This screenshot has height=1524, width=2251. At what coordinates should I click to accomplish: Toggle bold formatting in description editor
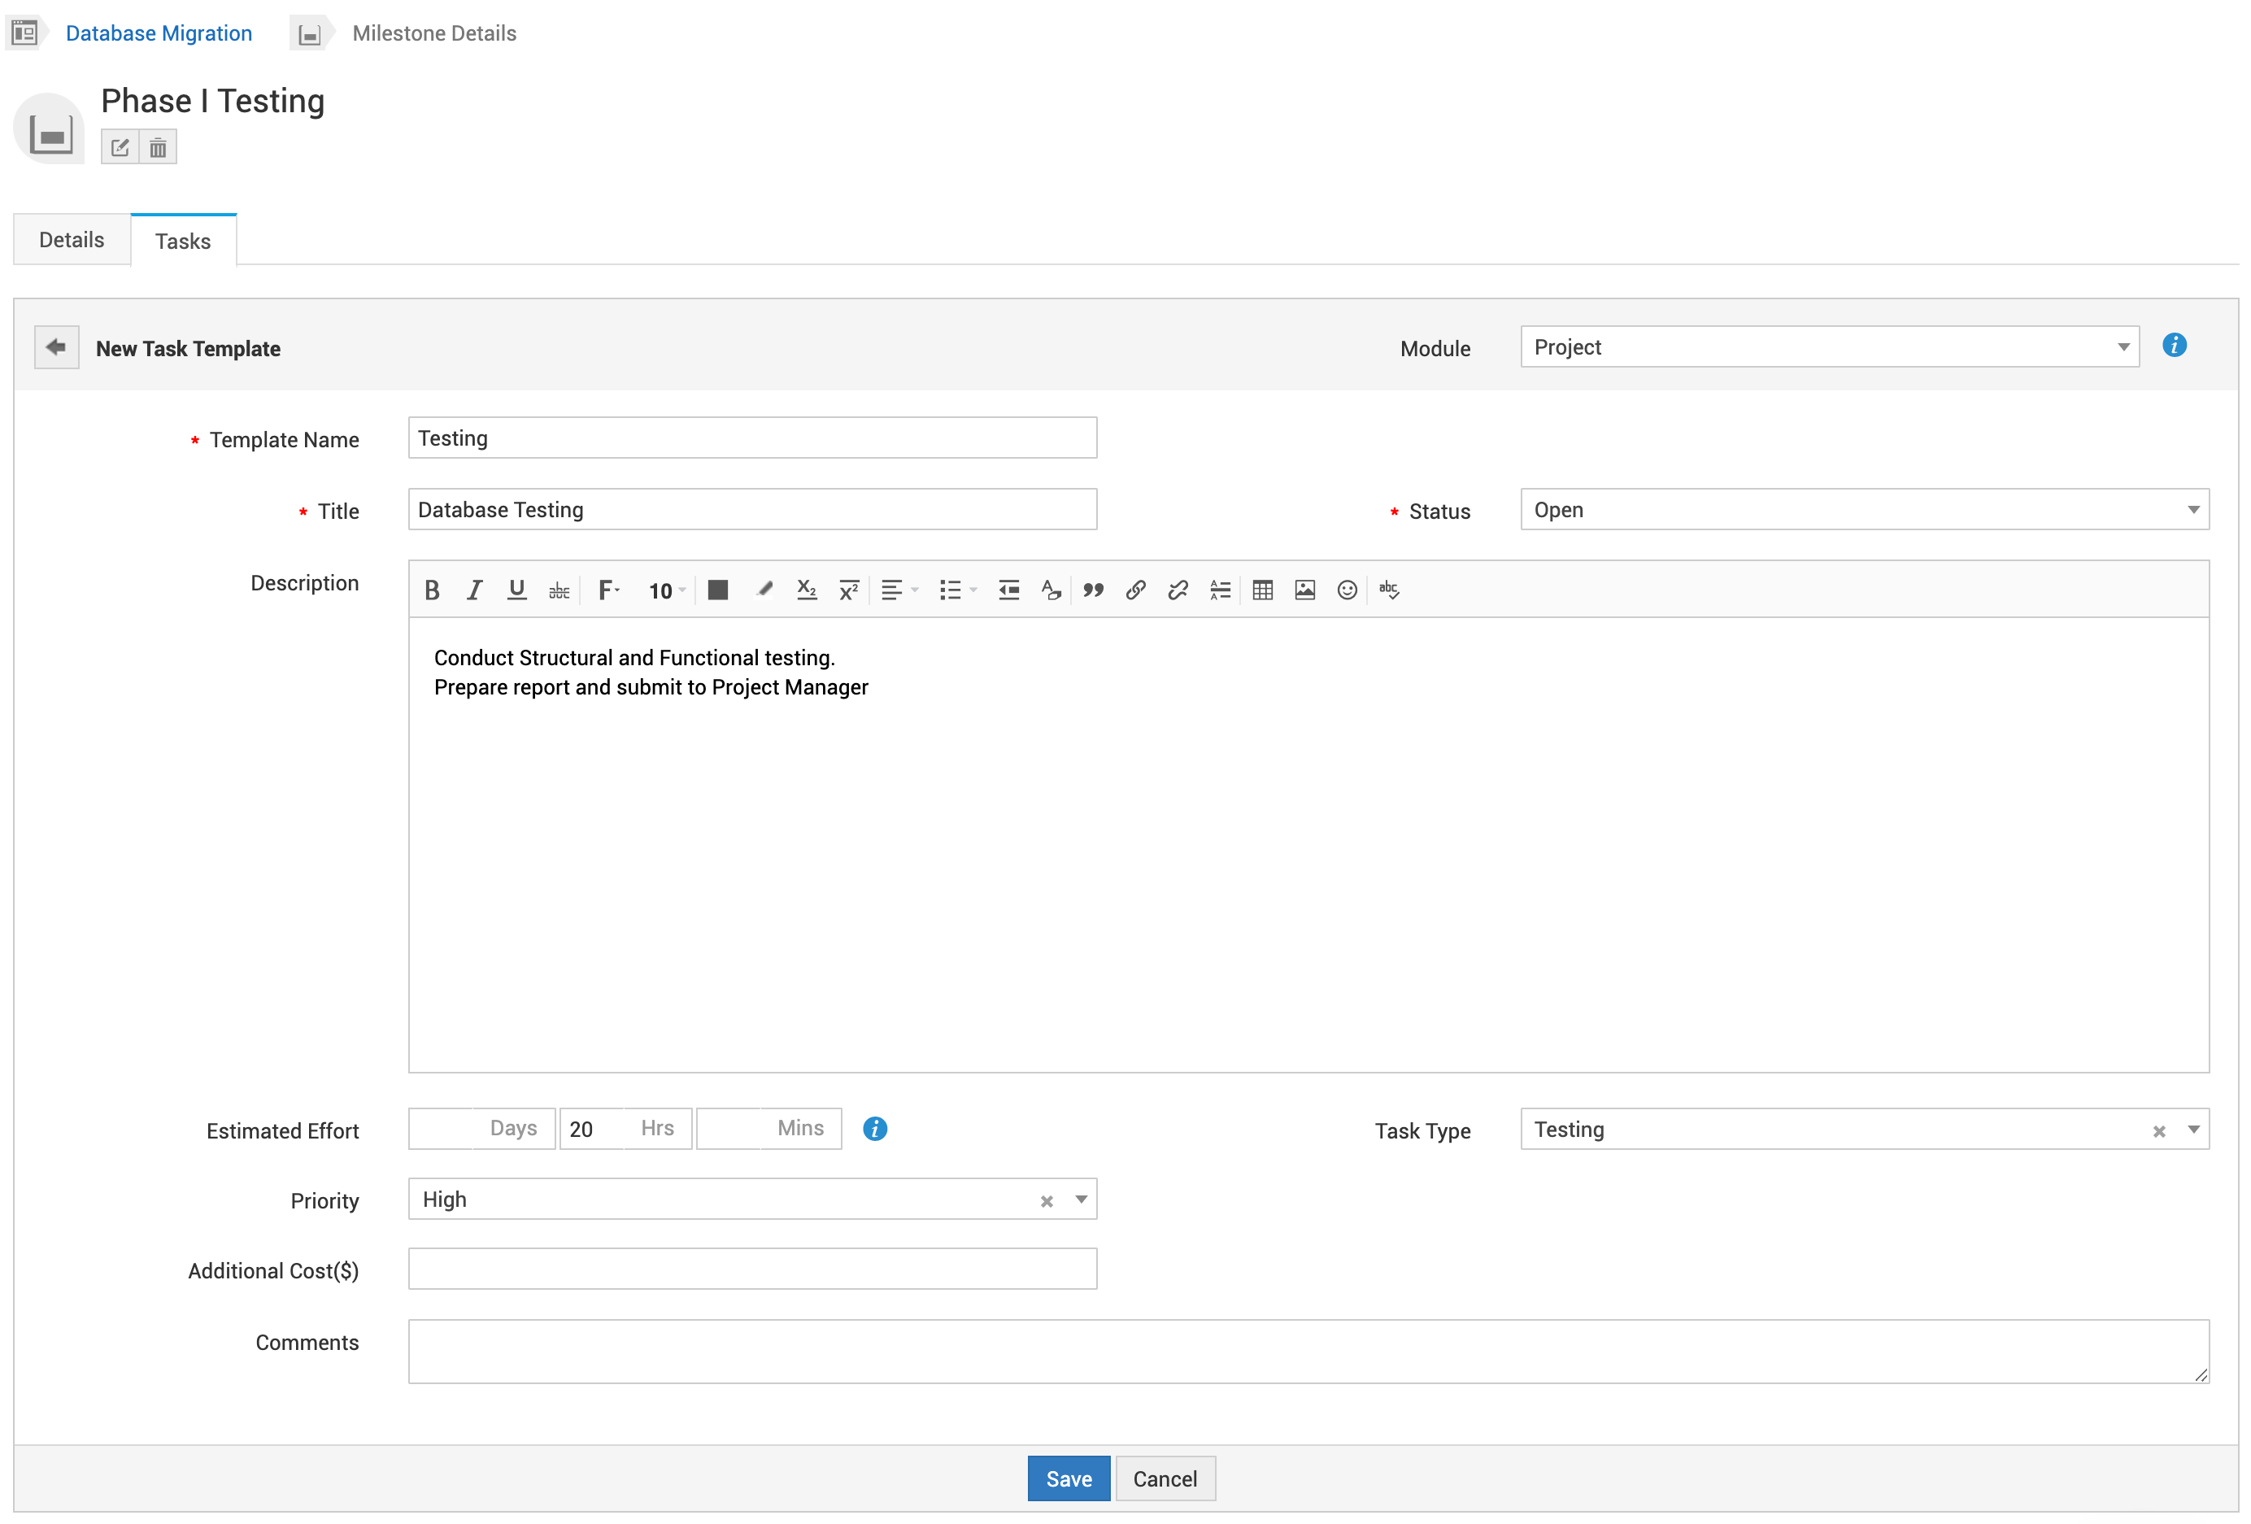(432, 590)
